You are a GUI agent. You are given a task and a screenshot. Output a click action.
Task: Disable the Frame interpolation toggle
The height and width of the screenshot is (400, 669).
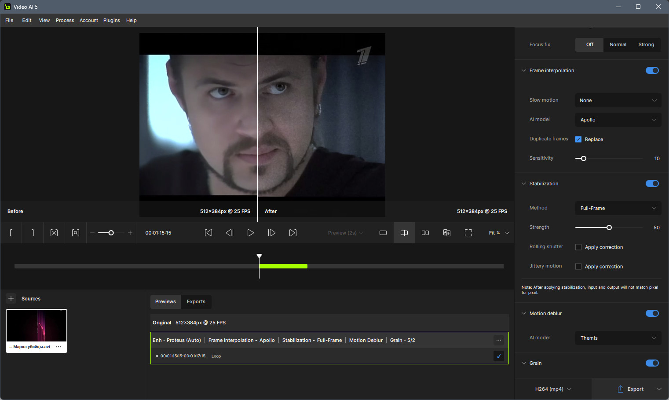tap(652, 70)
